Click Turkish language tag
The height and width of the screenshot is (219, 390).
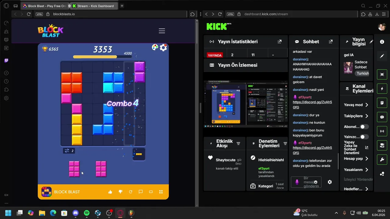(x=363, y=73)
